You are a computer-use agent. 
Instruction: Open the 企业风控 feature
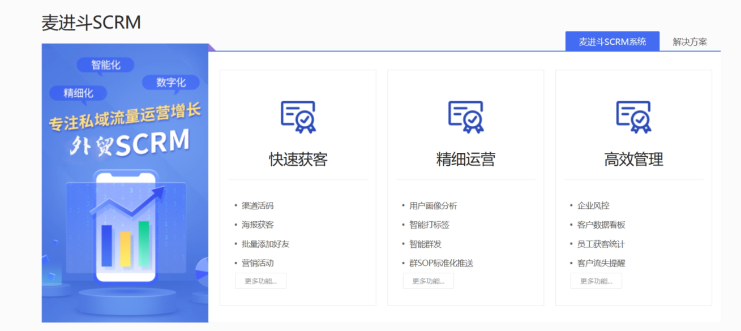click(593, 205)
